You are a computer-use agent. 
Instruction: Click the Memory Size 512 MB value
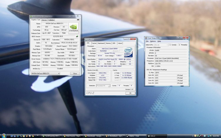[x=47, y=56]
